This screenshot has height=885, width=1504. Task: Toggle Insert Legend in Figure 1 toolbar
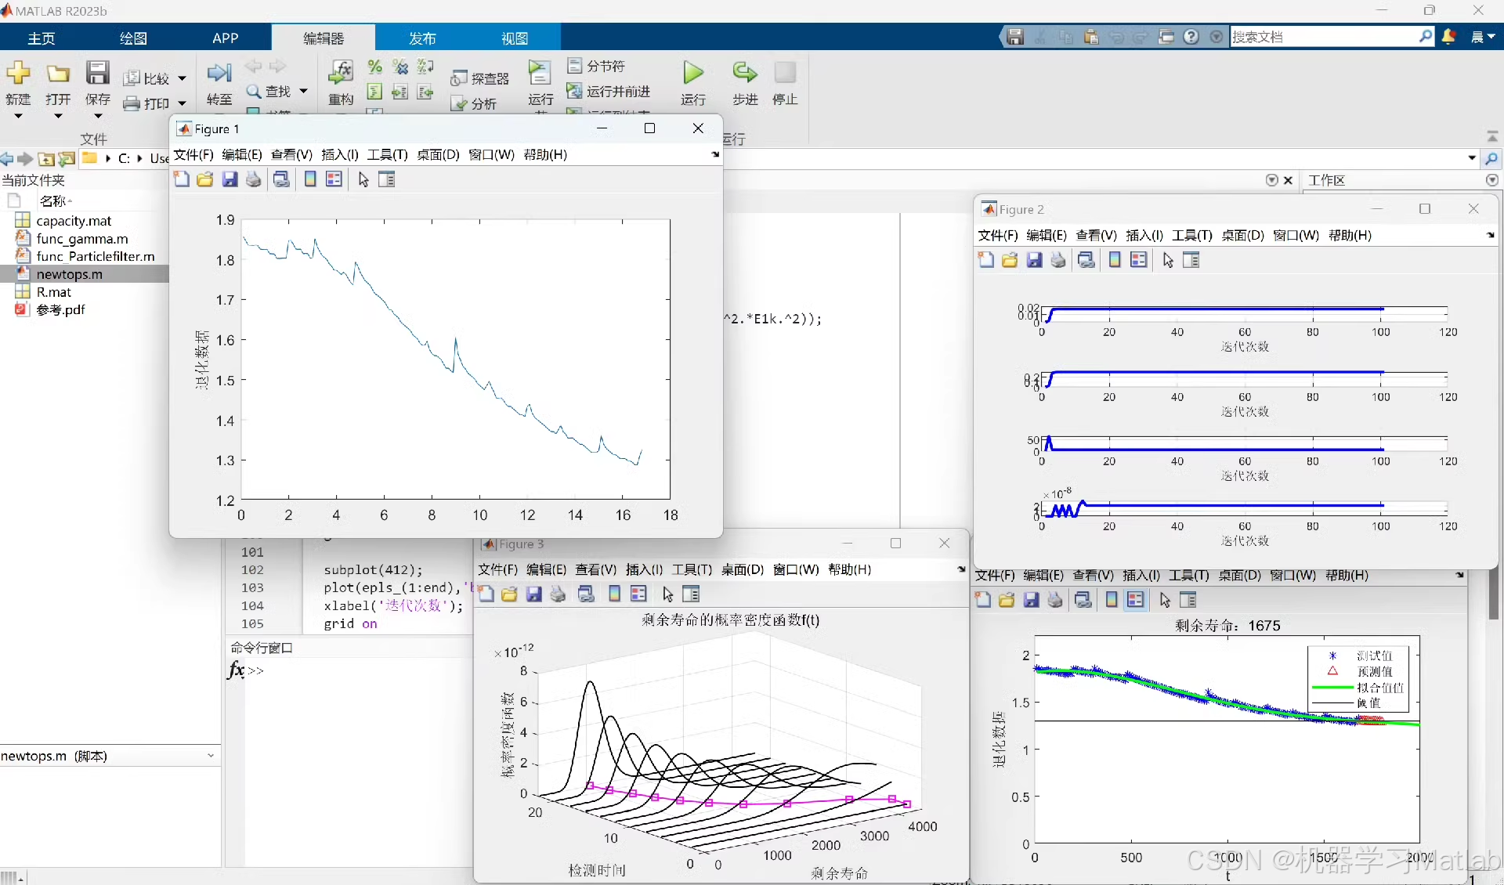(334, 179)
